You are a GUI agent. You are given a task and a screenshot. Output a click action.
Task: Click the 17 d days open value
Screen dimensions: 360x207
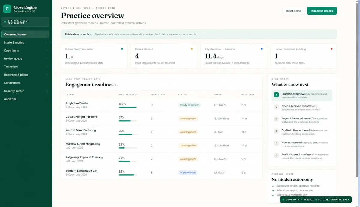[244, 145]
